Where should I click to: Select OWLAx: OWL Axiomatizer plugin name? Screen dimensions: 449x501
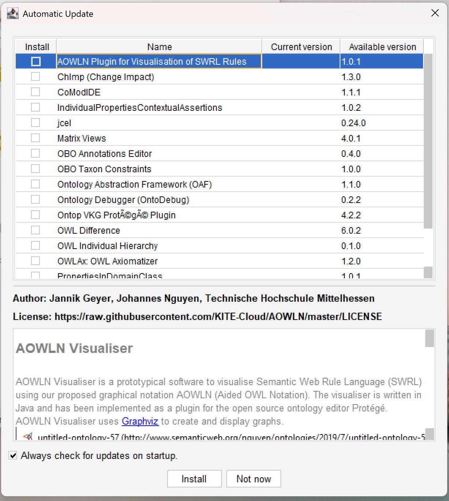[107, 261]
